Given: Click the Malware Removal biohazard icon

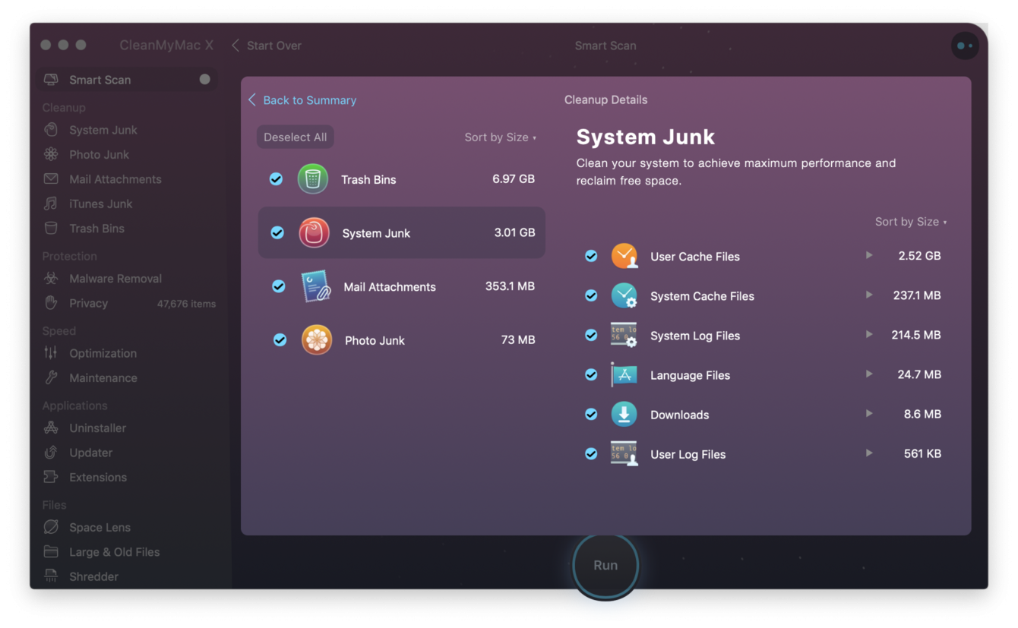Looking at the screenshot, I should (x=51, y=279).
